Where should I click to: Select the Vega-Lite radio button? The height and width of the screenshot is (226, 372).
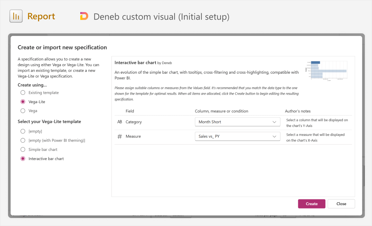coord(23,102)
